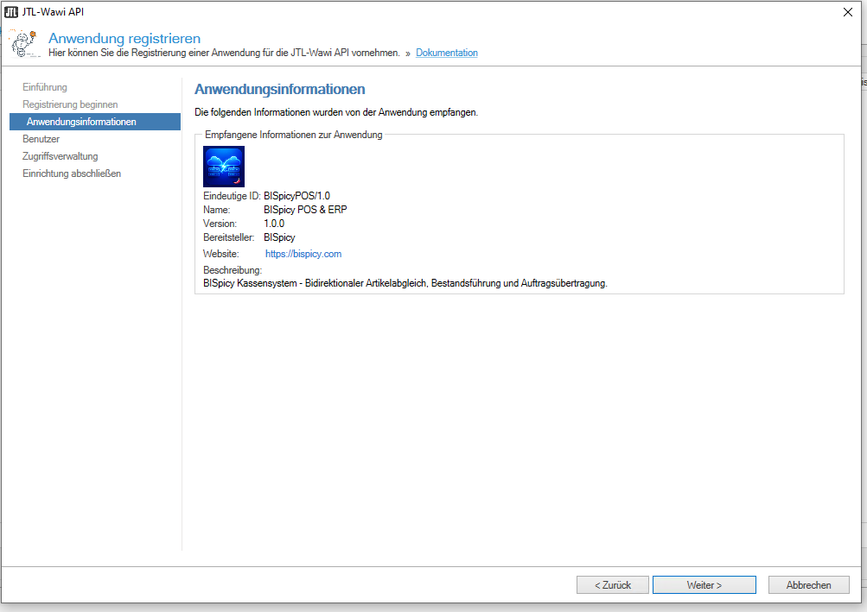867x612 pixels.
Task: Close the JTL-Wawi API window
Action: tap(846, 11)
